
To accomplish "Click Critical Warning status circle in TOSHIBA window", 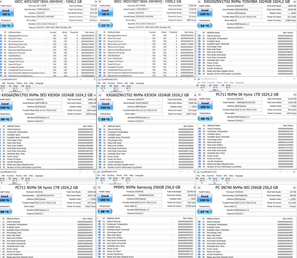I will (x=199, y=36).
